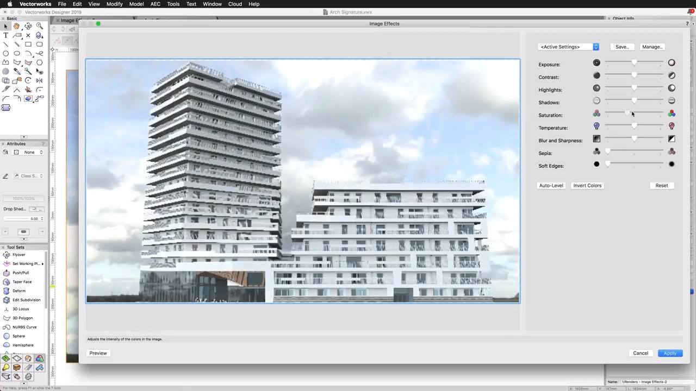The height and width of the screenshot is (391, 696).
Task: Click the Save.. button
Action: [622, 47]
